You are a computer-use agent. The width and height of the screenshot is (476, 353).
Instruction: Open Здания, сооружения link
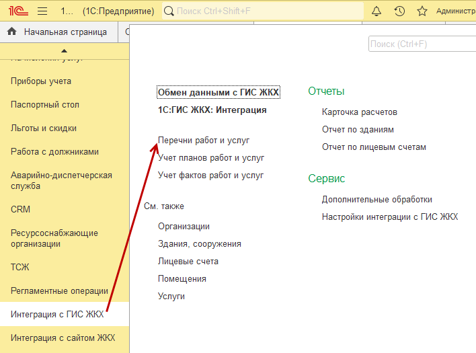click(x=200, y=243)
